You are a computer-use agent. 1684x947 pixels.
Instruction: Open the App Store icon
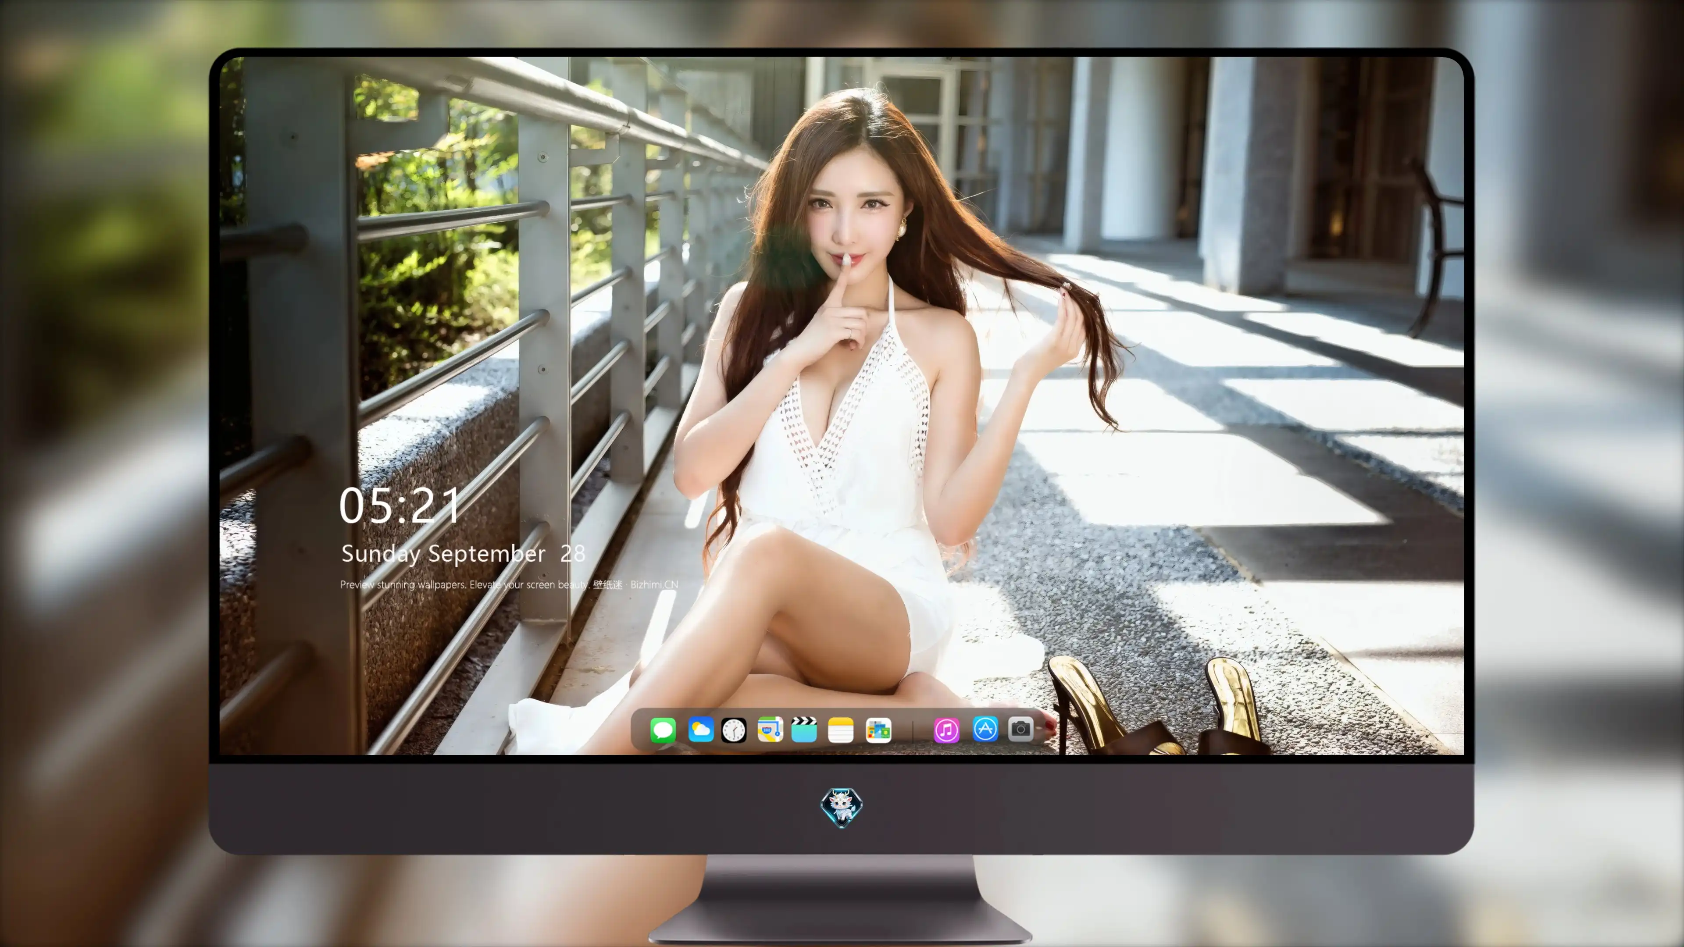(x=985, y=729)
